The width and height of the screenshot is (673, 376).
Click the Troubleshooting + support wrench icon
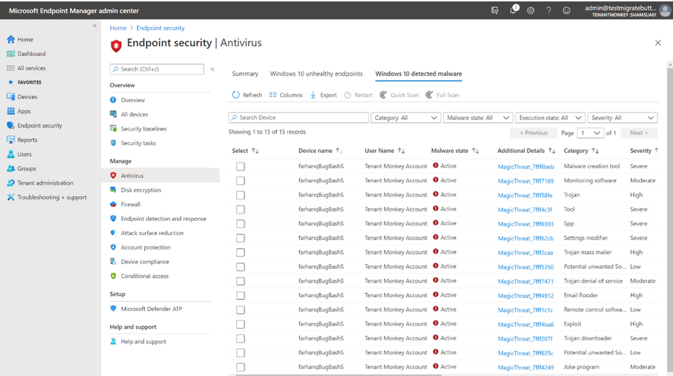click(x=11, y=197)
